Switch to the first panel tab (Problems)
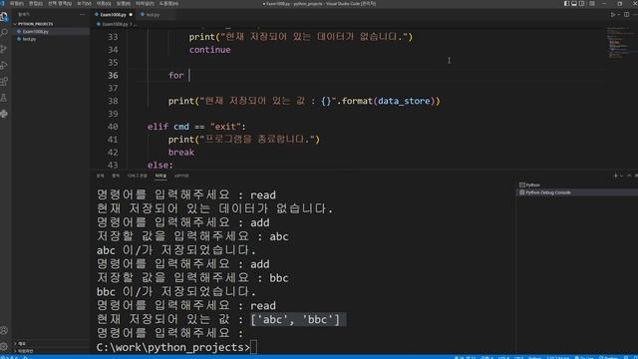Screen dimensions: 638x359 [x=100, y=176]
